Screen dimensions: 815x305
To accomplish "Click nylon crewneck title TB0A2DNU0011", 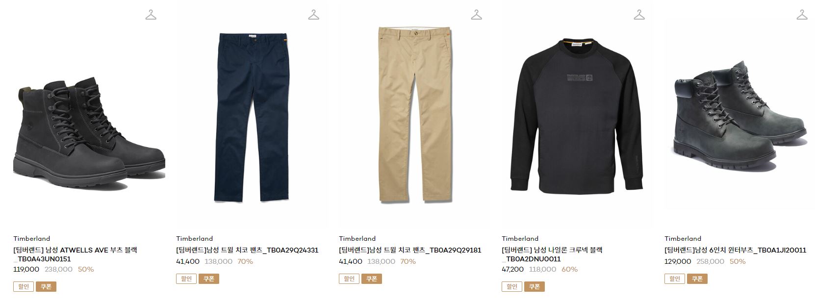I will (552, 254).
